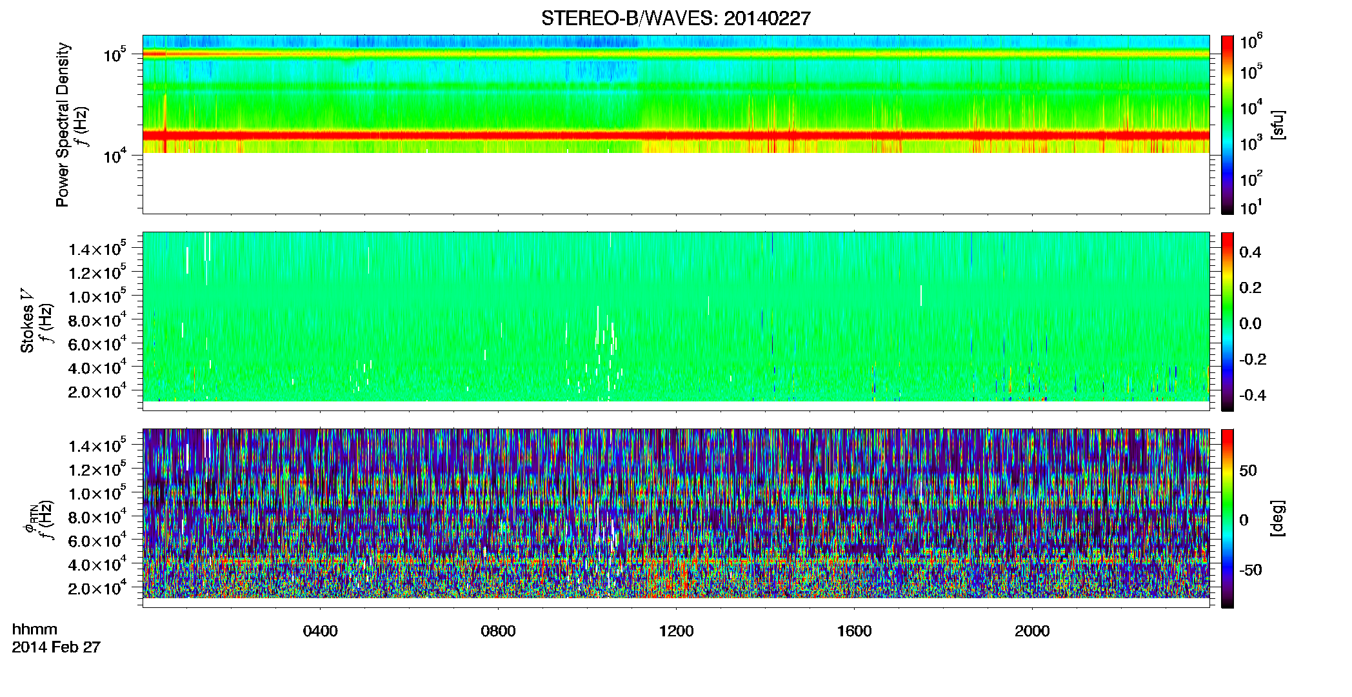This screenshot has height=697, width=1352.
Task: Click the '2014 Feb 27' date label
Action: 56,647
